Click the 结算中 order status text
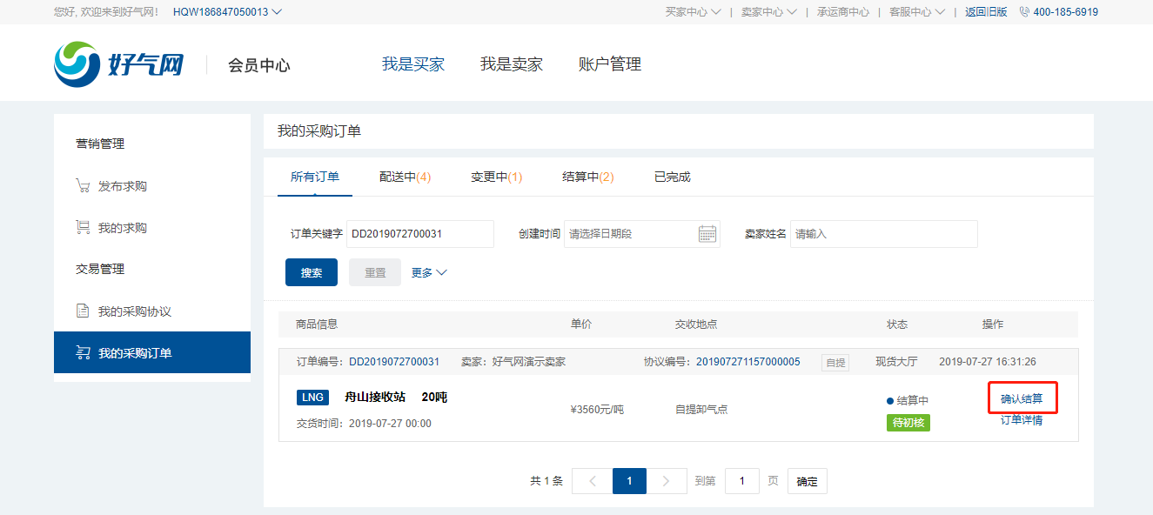The image size is (1153, 515). pos(913,401)
